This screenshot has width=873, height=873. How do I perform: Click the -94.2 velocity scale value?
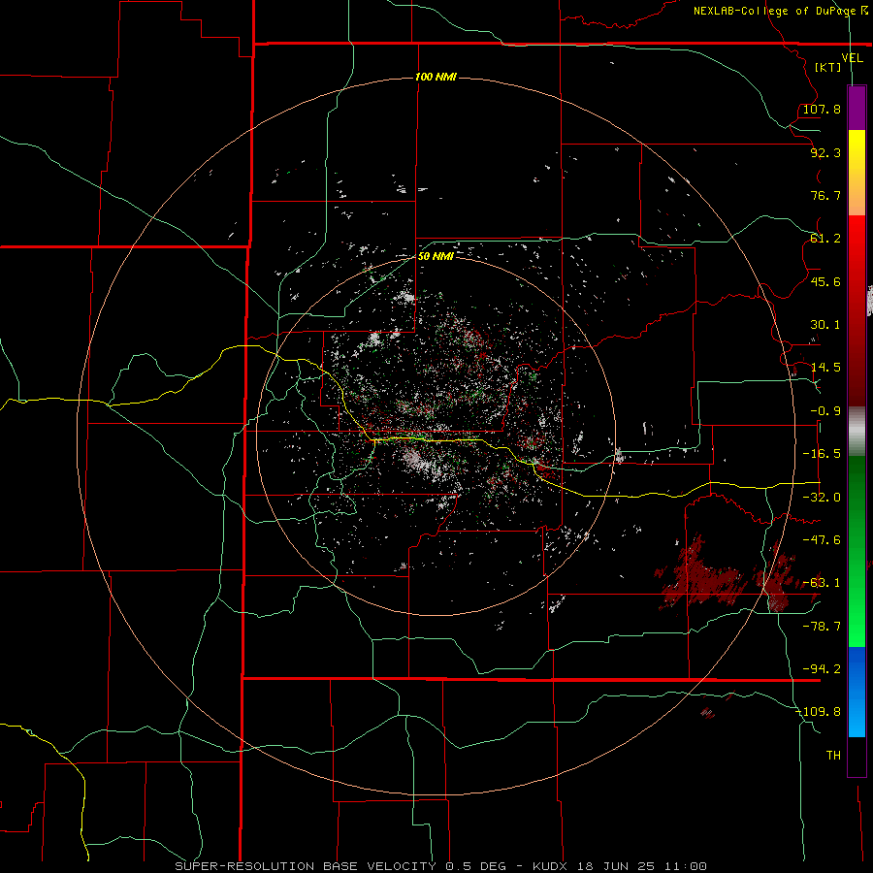coord(822,669)
